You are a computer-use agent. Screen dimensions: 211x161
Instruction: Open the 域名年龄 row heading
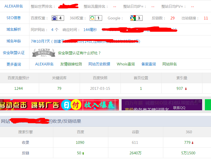tap(14, 41)
